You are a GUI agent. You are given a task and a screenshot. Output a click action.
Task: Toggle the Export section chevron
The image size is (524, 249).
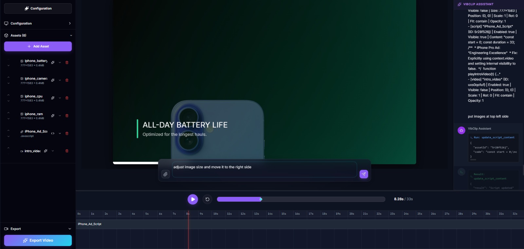click(x=70, y=229)
